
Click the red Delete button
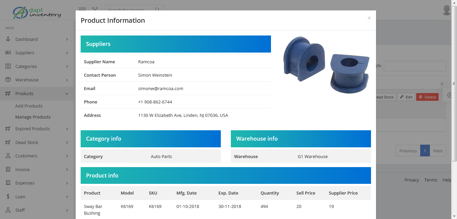(427, 97)
